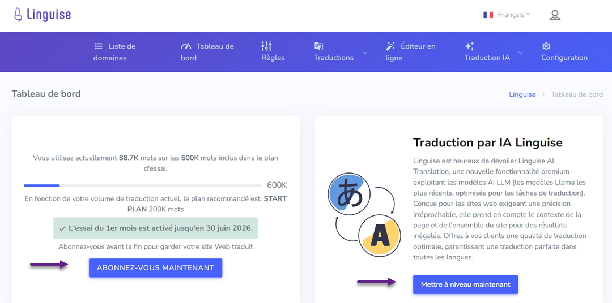Image resolution: width=612 pixels, height=303 pixels.
Task: Select Traduction IA in navigation bar
Action: (487, 58)
